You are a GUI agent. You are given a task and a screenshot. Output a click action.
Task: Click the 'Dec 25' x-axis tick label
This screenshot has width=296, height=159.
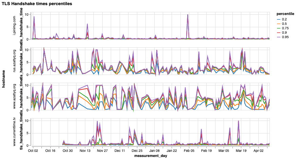pyautogui.click(x=137, y=150)
